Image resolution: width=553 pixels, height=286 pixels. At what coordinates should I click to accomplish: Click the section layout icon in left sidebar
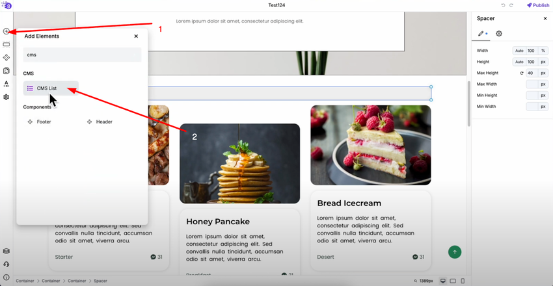pos(6,44)
